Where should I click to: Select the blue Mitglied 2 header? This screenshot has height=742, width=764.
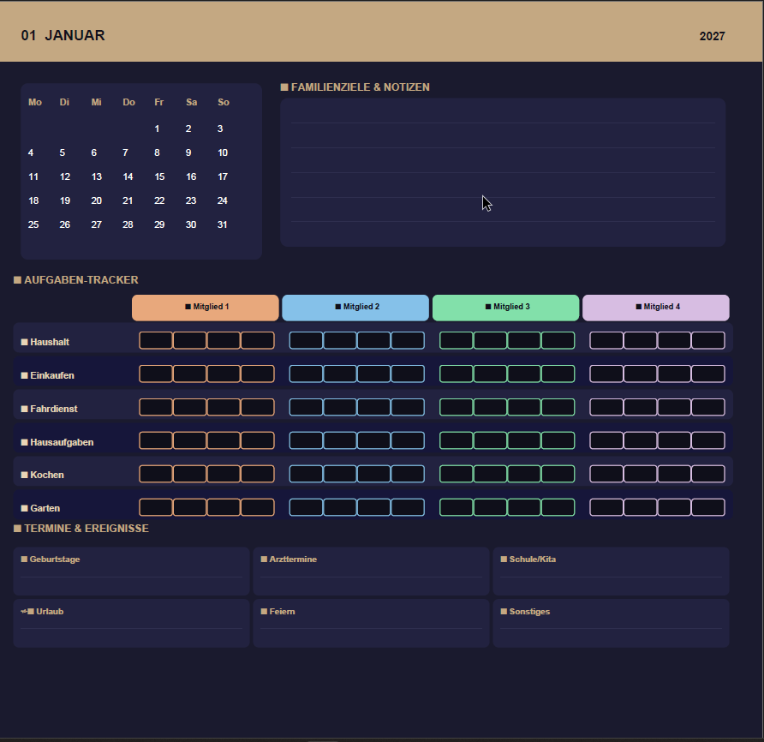[x=355, y=308]
